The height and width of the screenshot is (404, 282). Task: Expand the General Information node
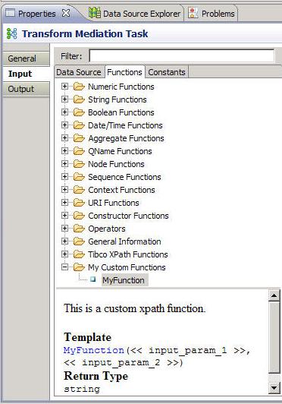coord(65,241)
